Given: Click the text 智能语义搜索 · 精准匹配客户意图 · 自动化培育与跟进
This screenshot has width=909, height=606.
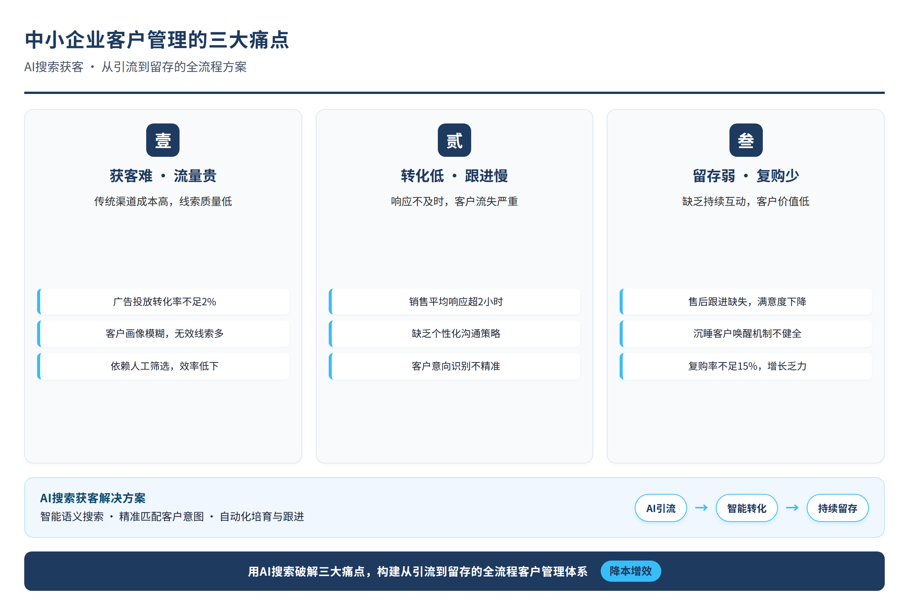Looking at the screenshot, I should click(172, 516).
